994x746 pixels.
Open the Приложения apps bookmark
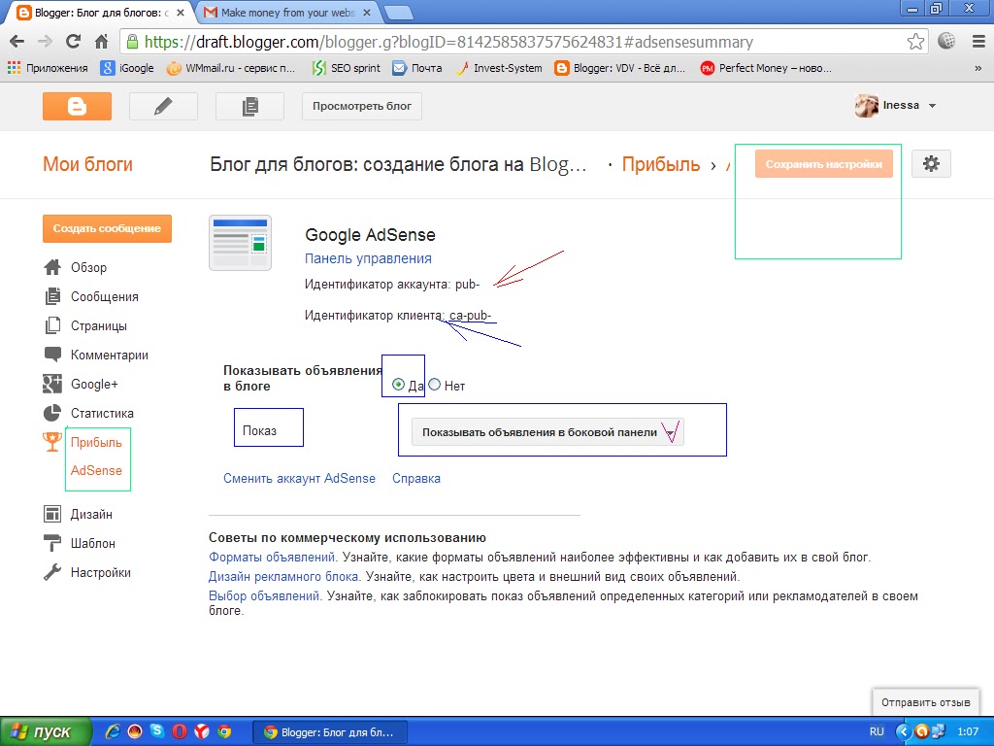click(x=48, y=68)
